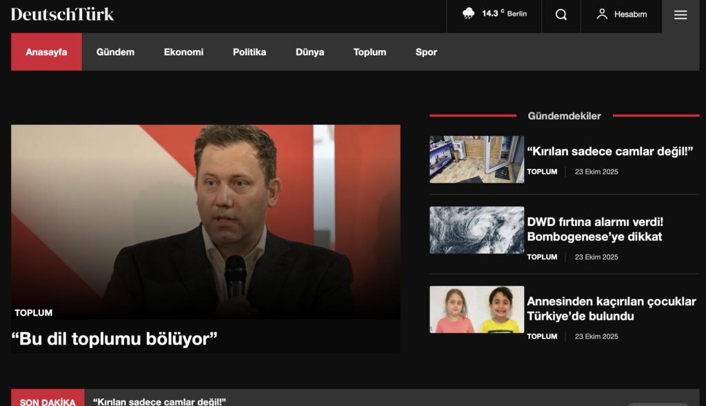Viewport: 706px width, 406px height.
Task: Click the rain cloud weather icon
Action: pyautogui.click(x=469, y=14)
